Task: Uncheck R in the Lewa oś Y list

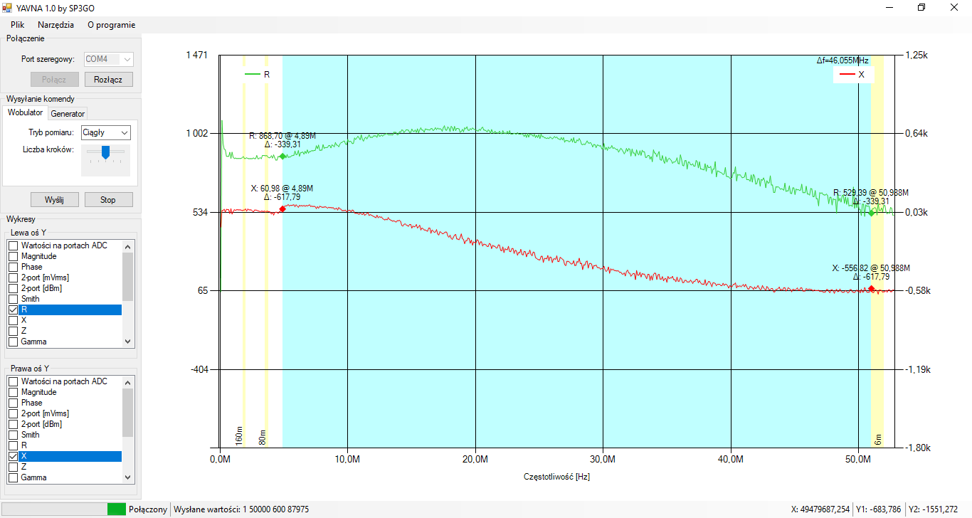Action: point(13,310)
